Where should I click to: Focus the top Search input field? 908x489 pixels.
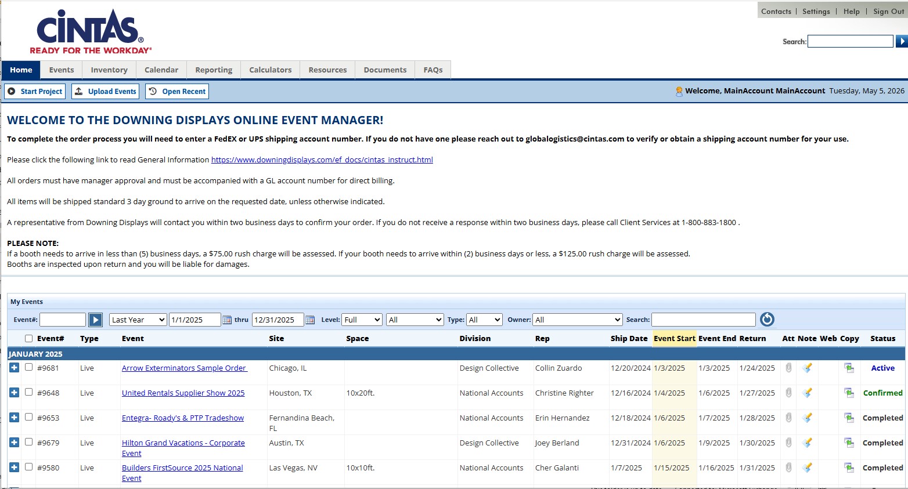point(851,41)
